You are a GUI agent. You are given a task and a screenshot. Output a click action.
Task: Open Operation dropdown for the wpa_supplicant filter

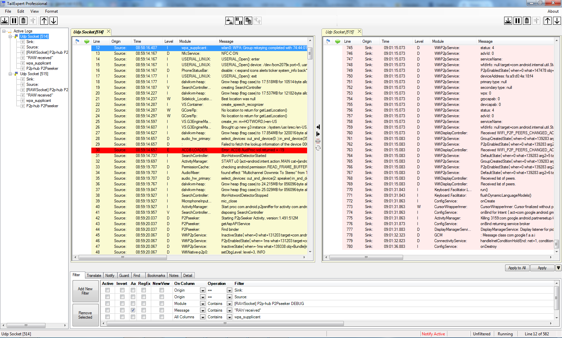click(x=229, y=317)
